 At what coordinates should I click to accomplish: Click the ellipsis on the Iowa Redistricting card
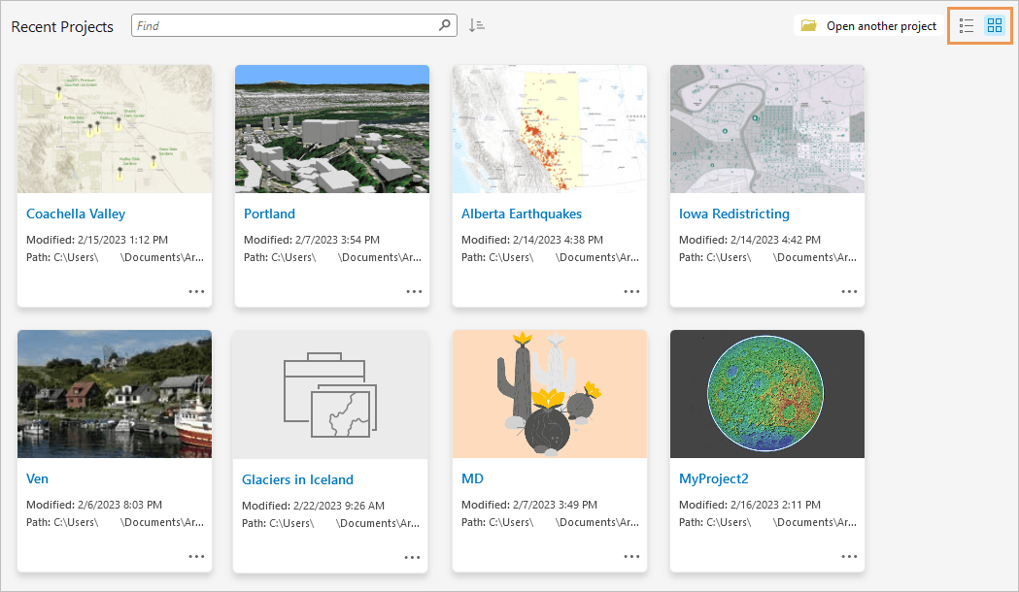tap(849, 290)
